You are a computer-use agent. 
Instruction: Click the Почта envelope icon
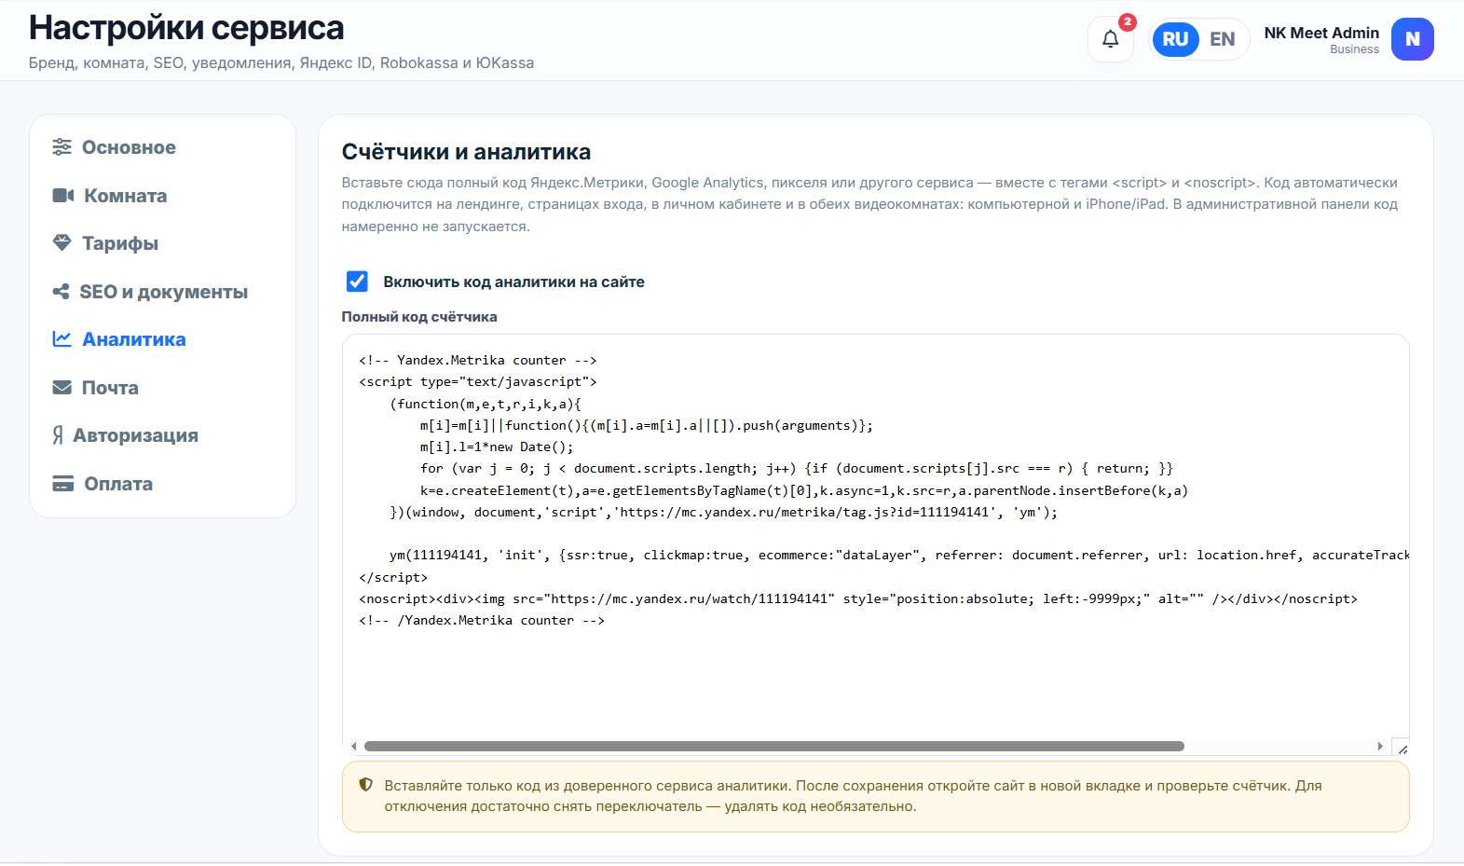click(x=62, y=388)
